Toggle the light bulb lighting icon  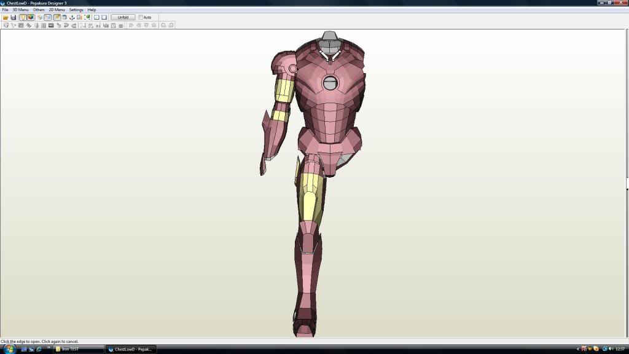[x=23, y=17]
